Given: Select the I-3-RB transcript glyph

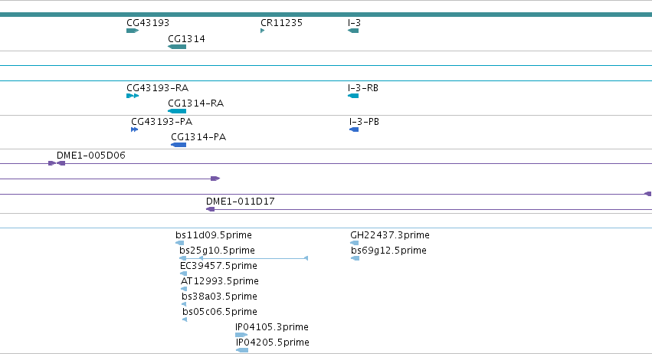Looking at the screenshot, I should [353, 96].
